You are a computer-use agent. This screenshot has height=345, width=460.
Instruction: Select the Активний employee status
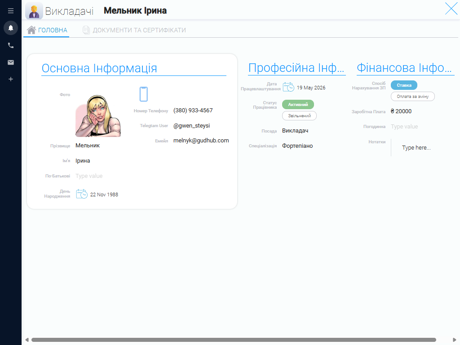(x=298, y=104)
